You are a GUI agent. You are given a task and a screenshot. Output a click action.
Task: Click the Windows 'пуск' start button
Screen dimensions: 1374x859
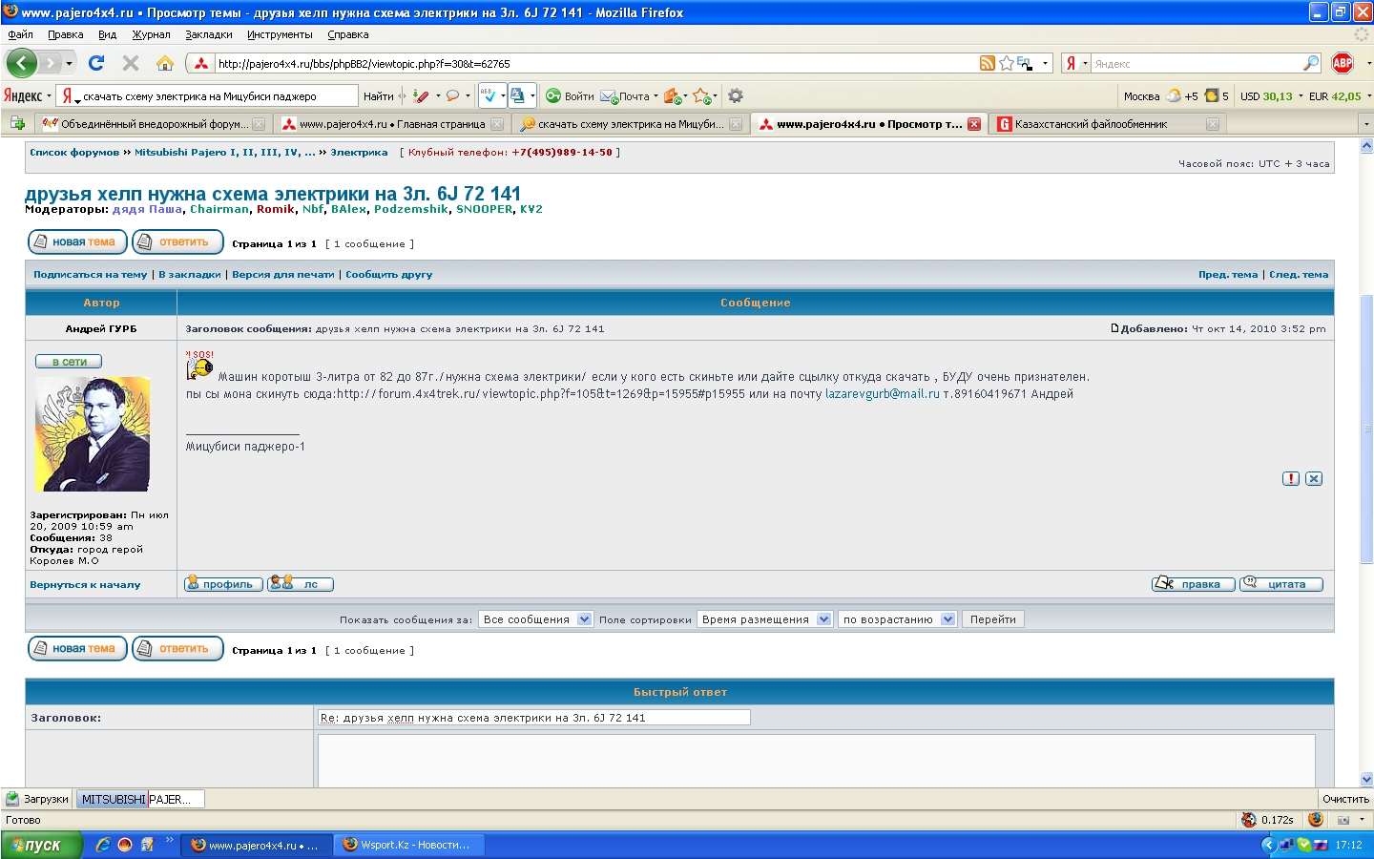(x=41, y=845)
